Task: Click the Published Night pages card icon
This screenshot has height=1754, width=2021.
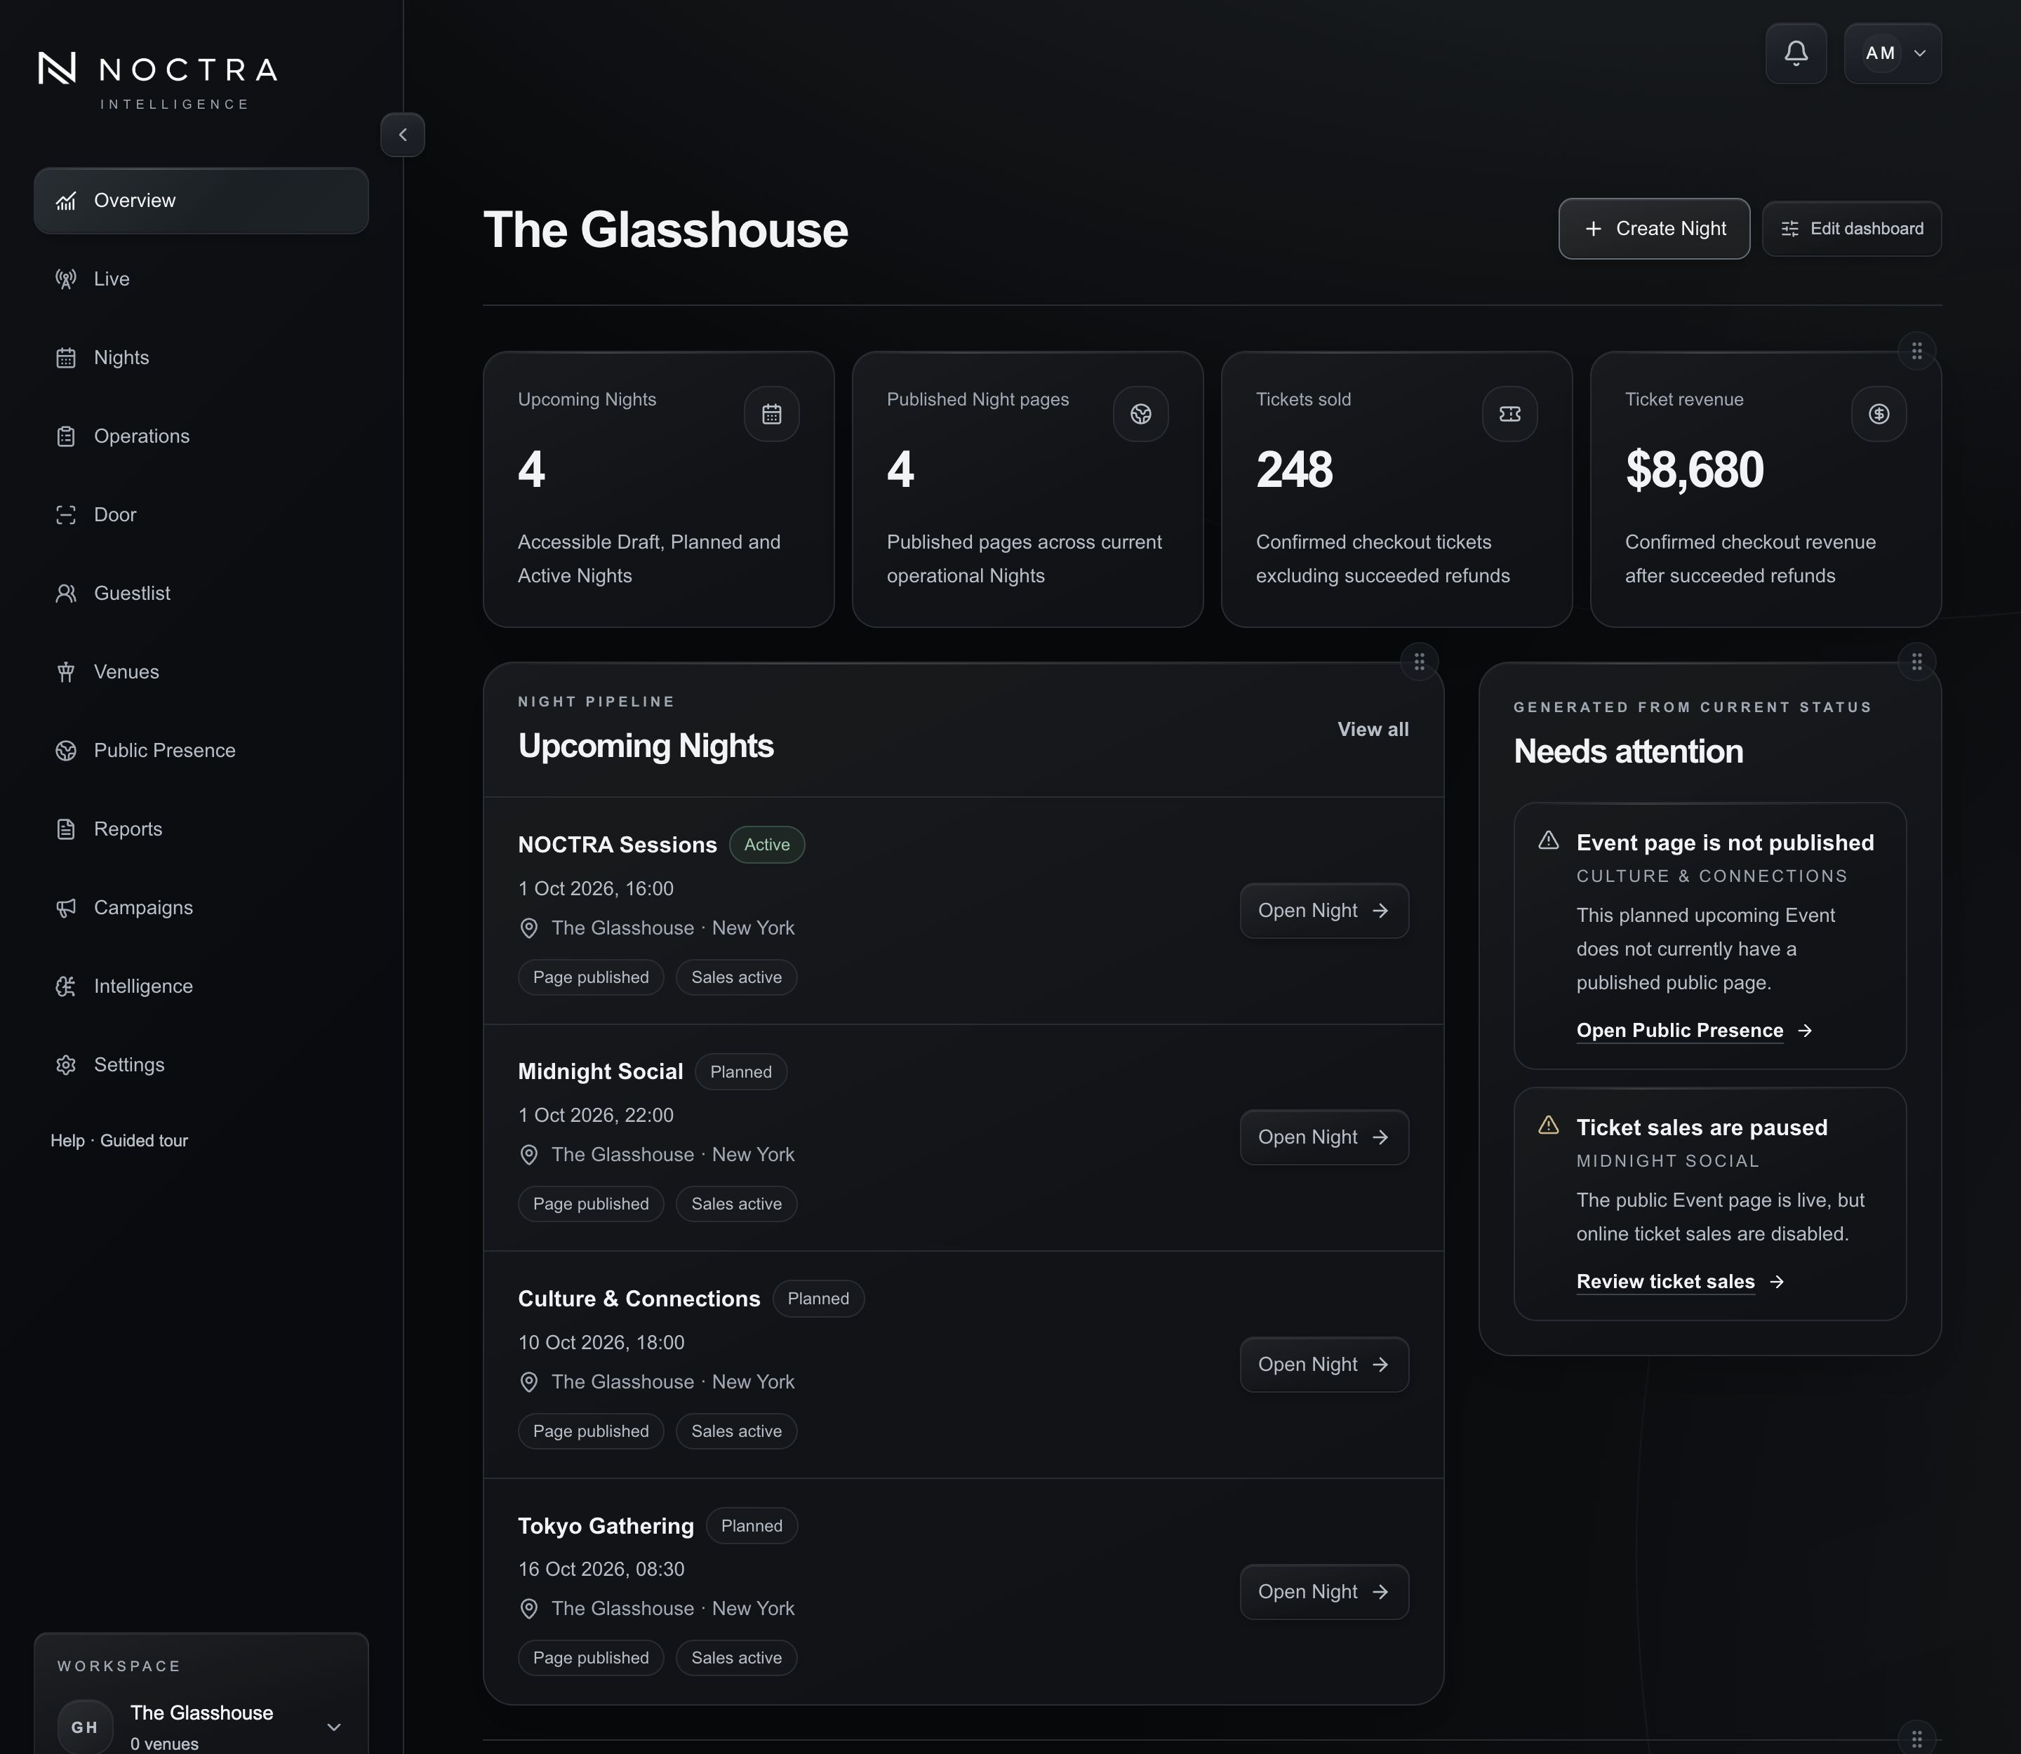Action: pyautogui.click(x=1141, y=414)
